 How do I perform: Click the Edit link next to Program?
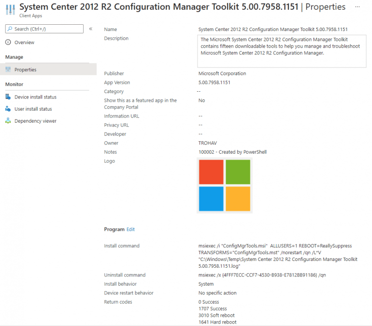(130, 229)
